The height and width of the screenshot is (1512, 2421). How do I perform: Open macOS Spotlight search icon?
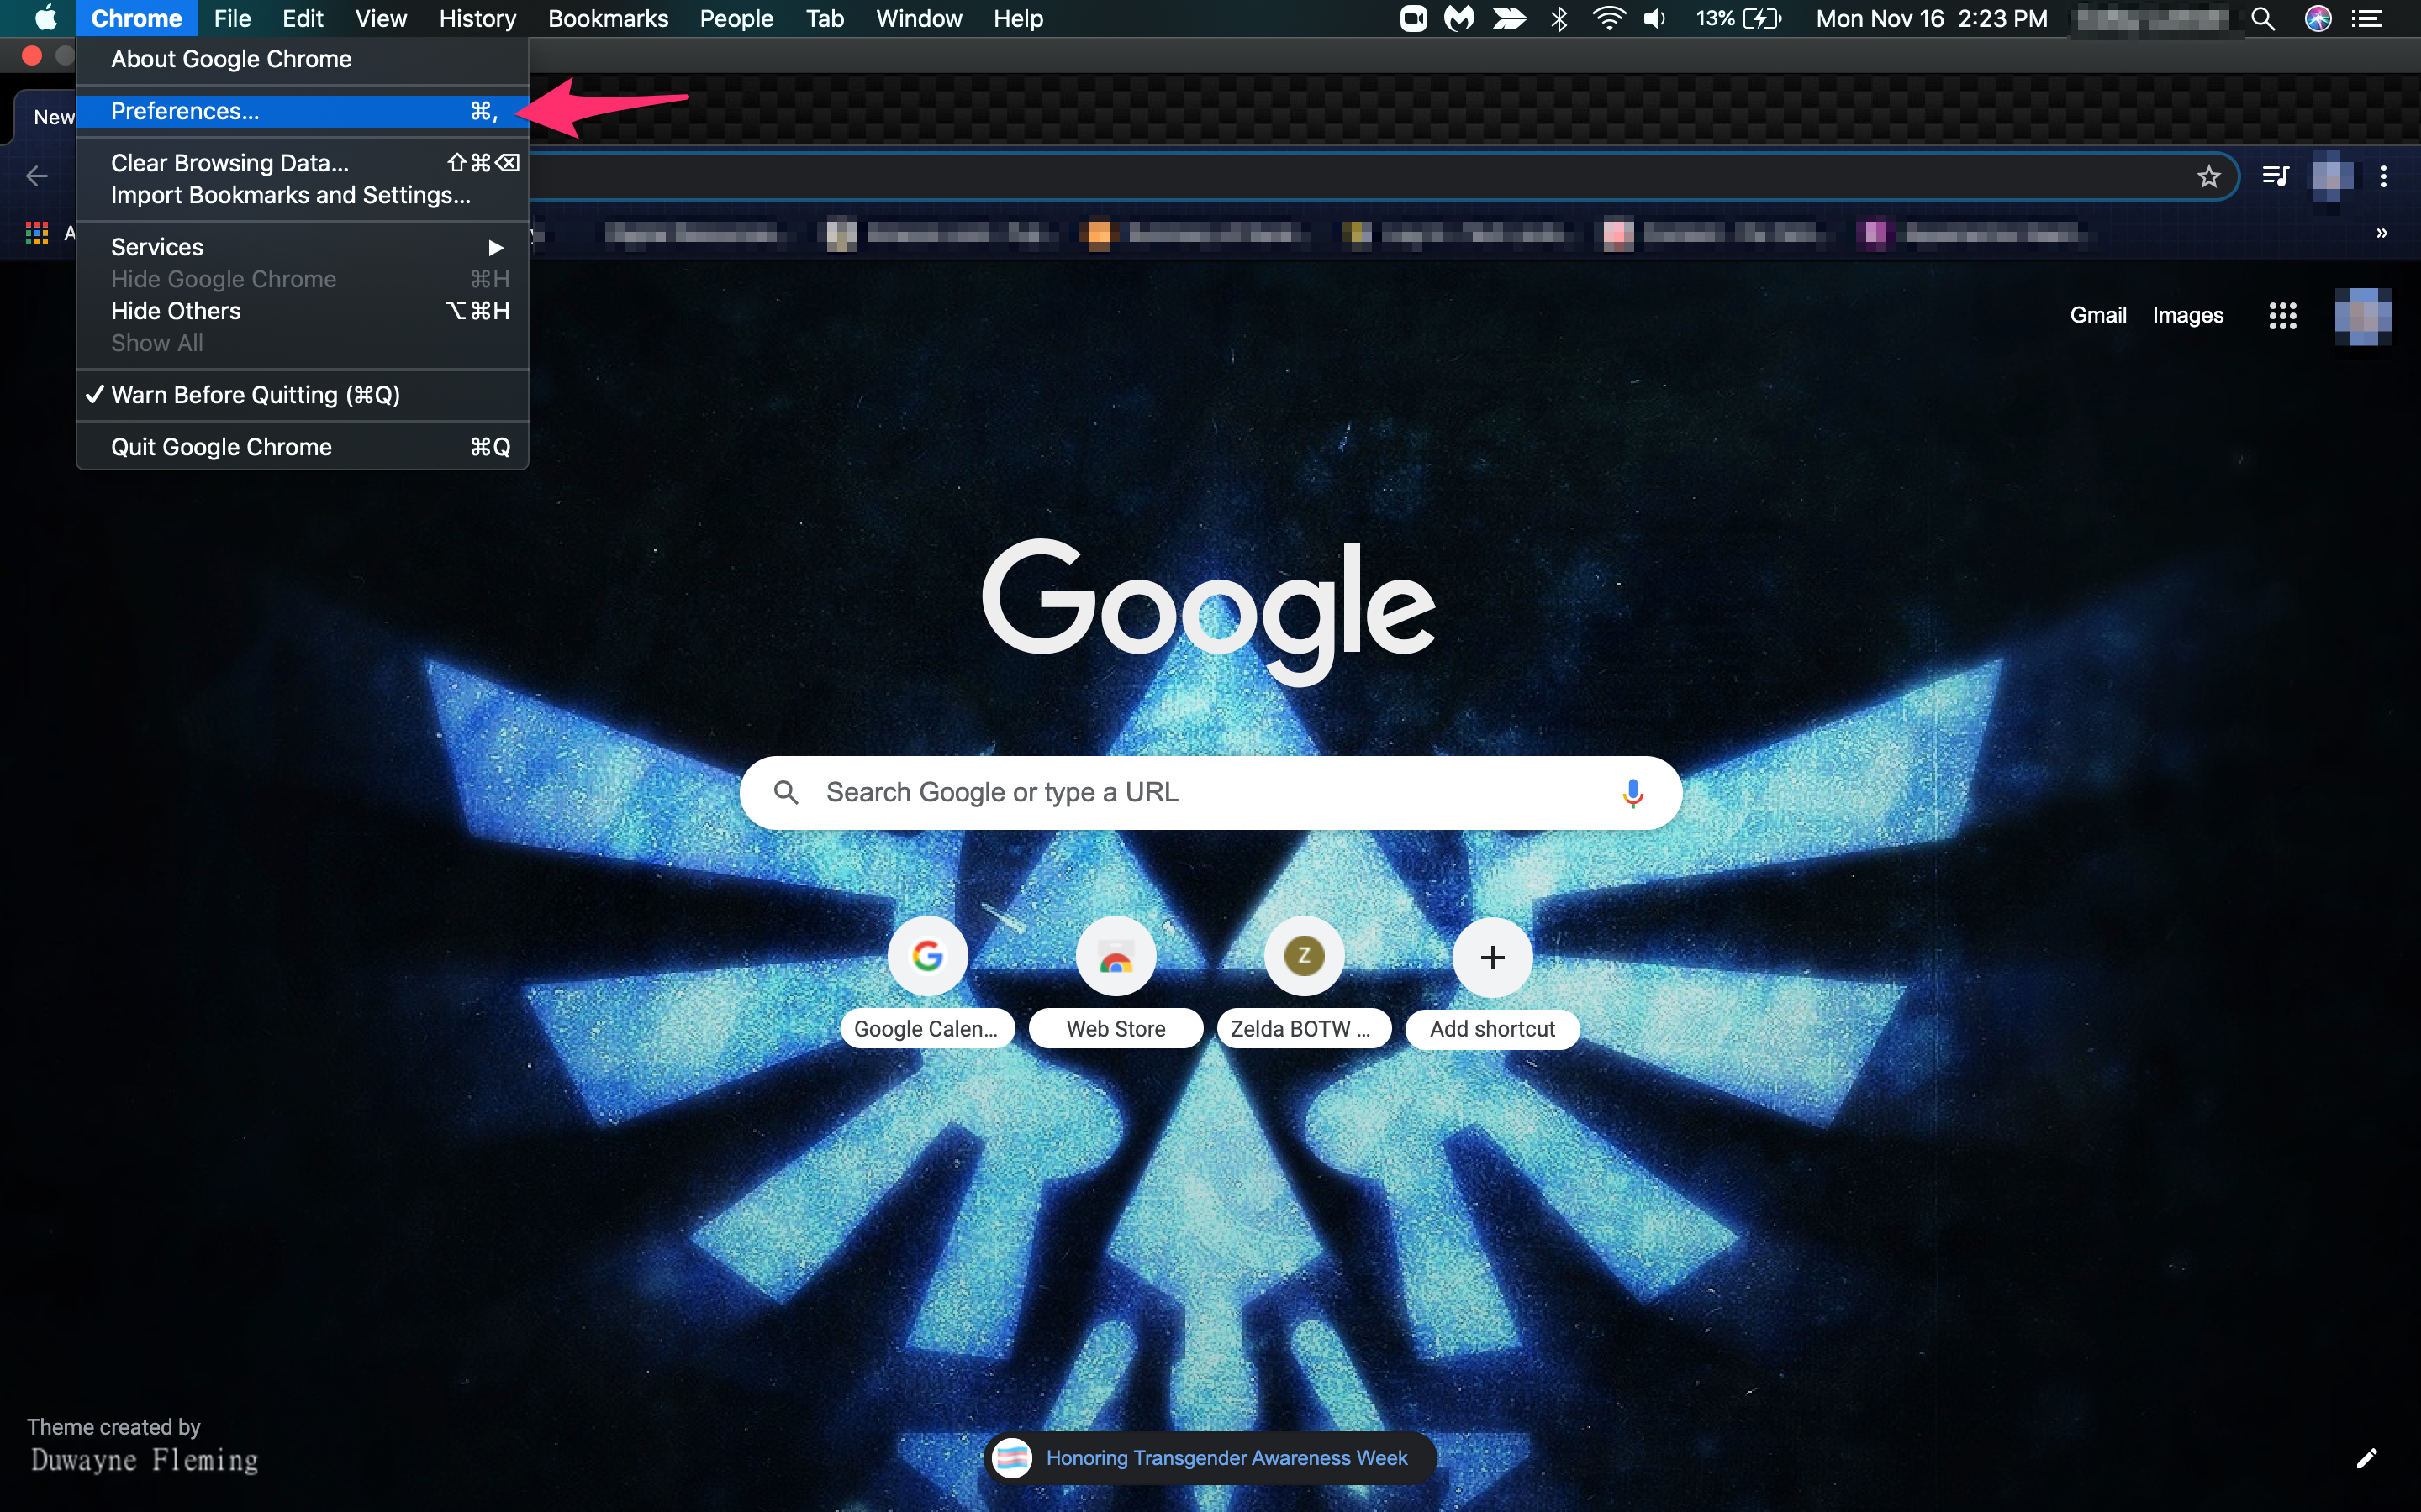[x=2263, y=19]
